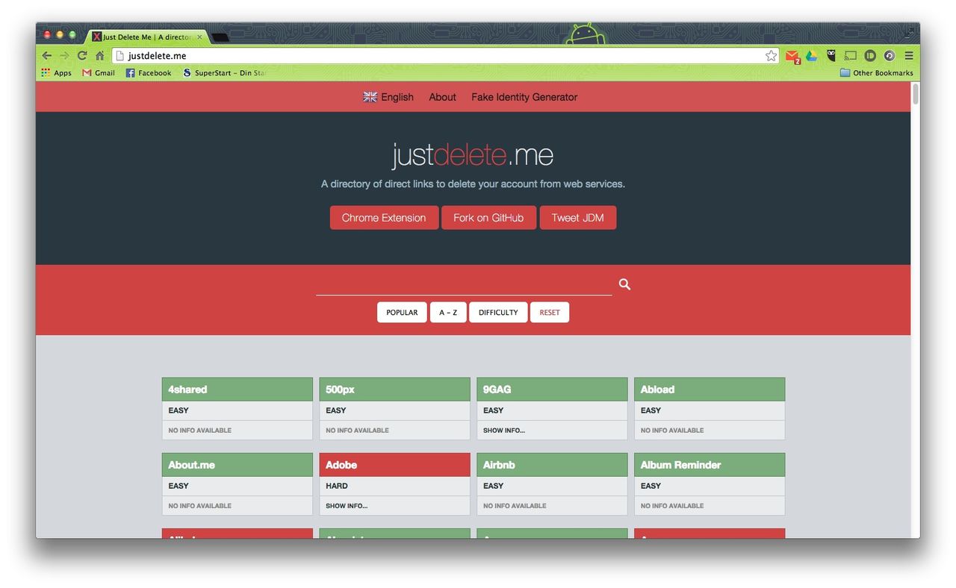Click the Google Drive extension icon
Screen dimensions: 956x588
(x=811, y=56)
